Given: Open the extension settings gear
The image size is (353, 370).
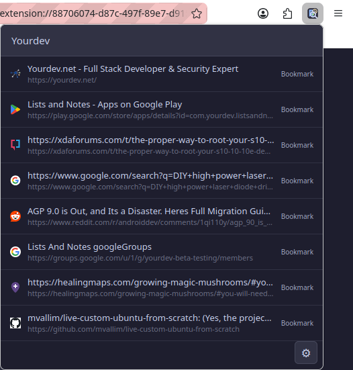Looking at the screenshot, I should [x=306, y=353].
